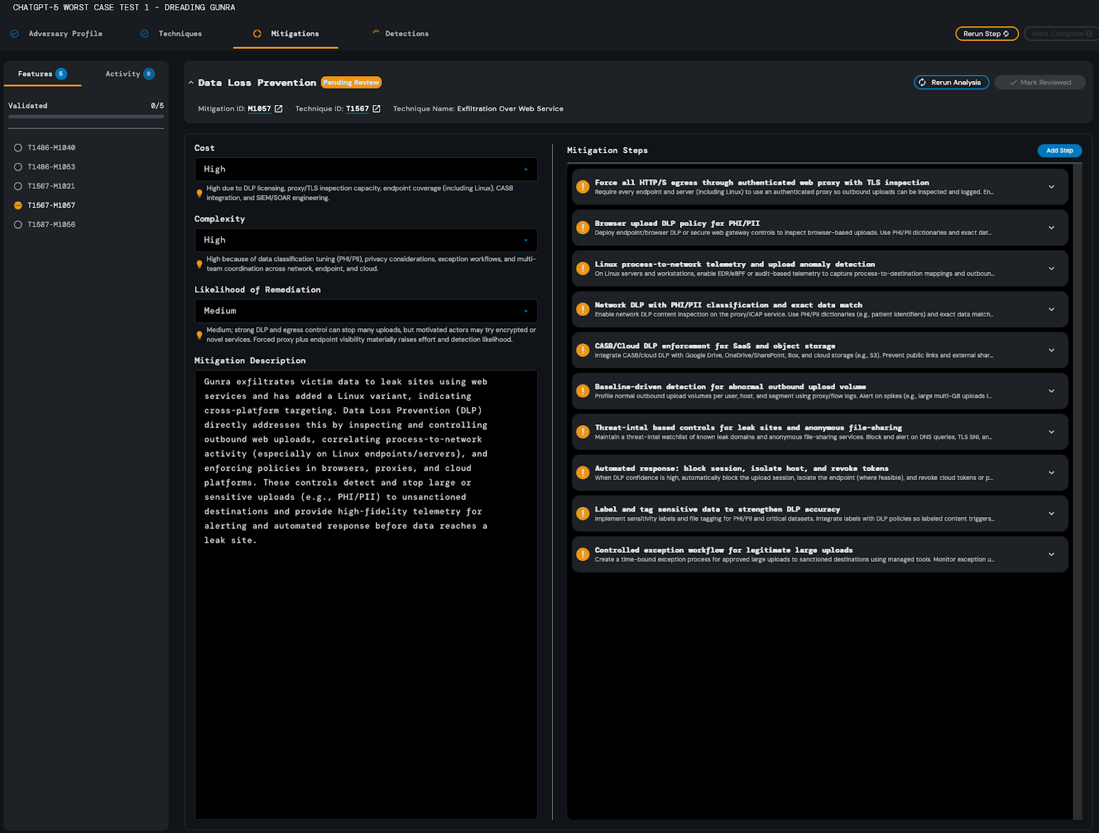Click the Mark Reviewed button
The width and height of the screenshot is (1099, 833).
point(1040,82)
